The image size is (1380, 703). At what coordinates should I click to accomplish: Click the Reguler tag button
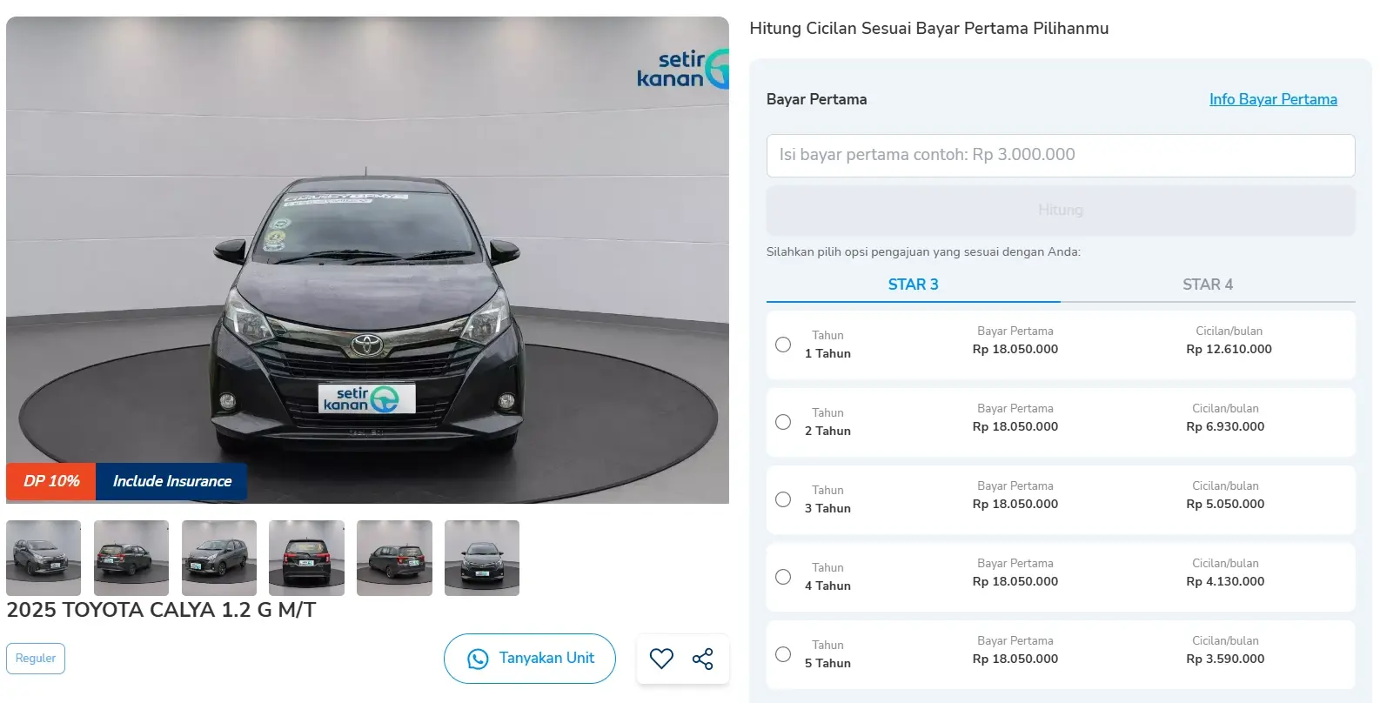[x=36, y=658]
